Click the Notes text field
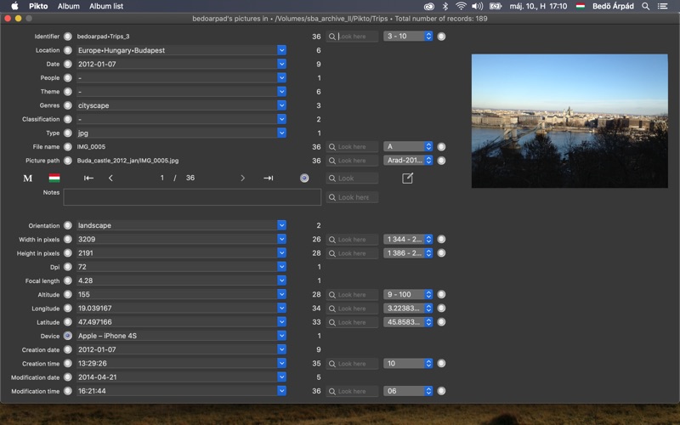680x425 pixels. tap(192, 197)
